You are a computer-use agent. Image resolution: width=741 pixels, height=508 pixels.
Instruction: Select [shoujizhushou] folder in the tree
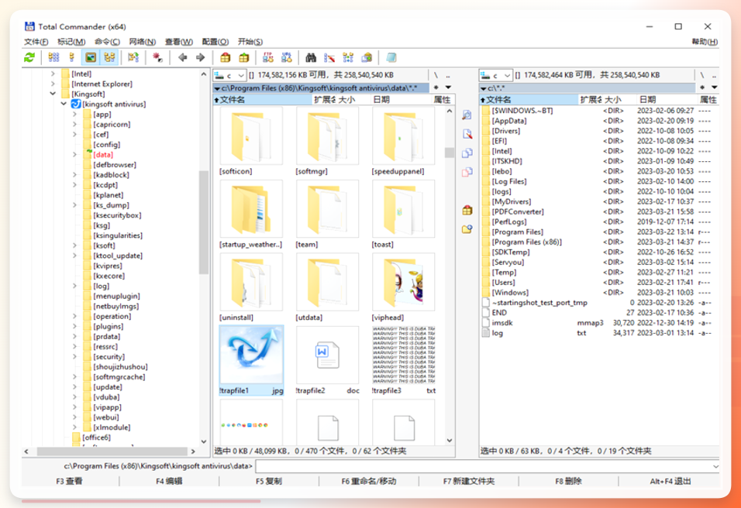point(120,367)
